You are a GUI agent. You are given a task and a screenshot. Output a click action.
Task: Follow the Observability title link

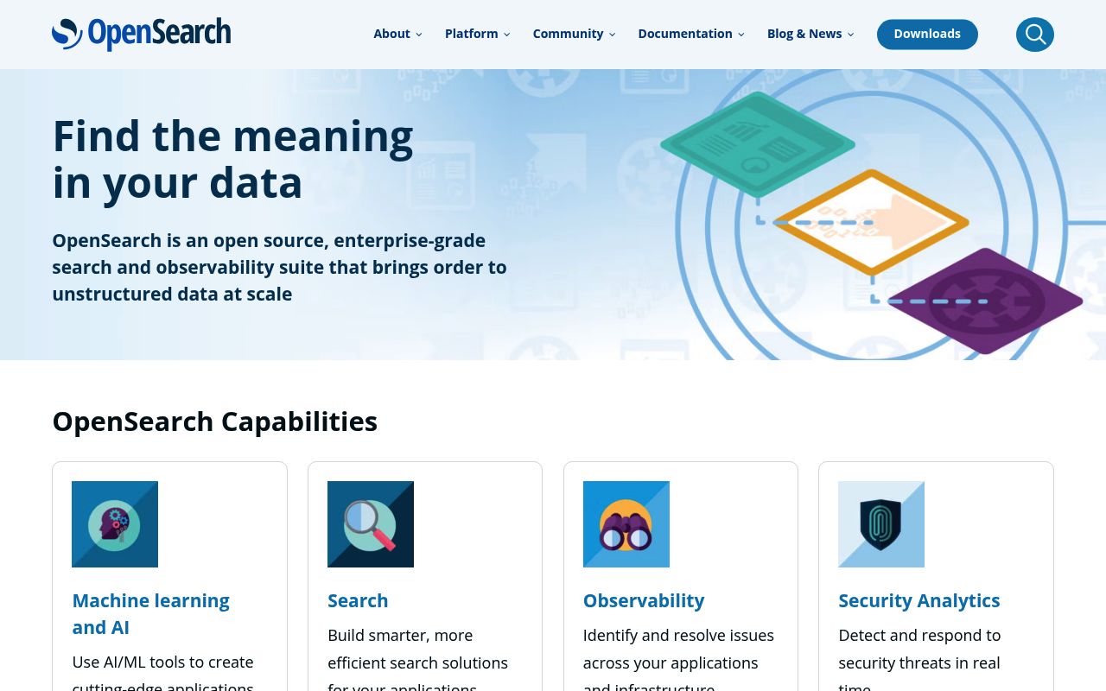pyautogui.click(x=644, y=600)
